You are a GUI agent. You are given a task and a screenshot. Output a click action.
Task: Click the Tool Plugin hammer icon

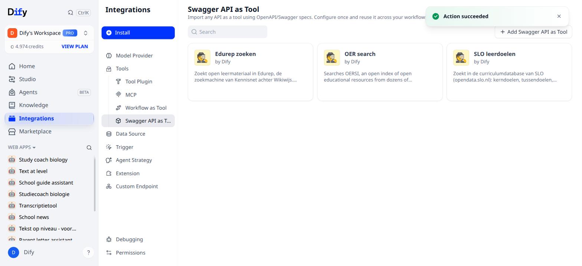[118, 82]
